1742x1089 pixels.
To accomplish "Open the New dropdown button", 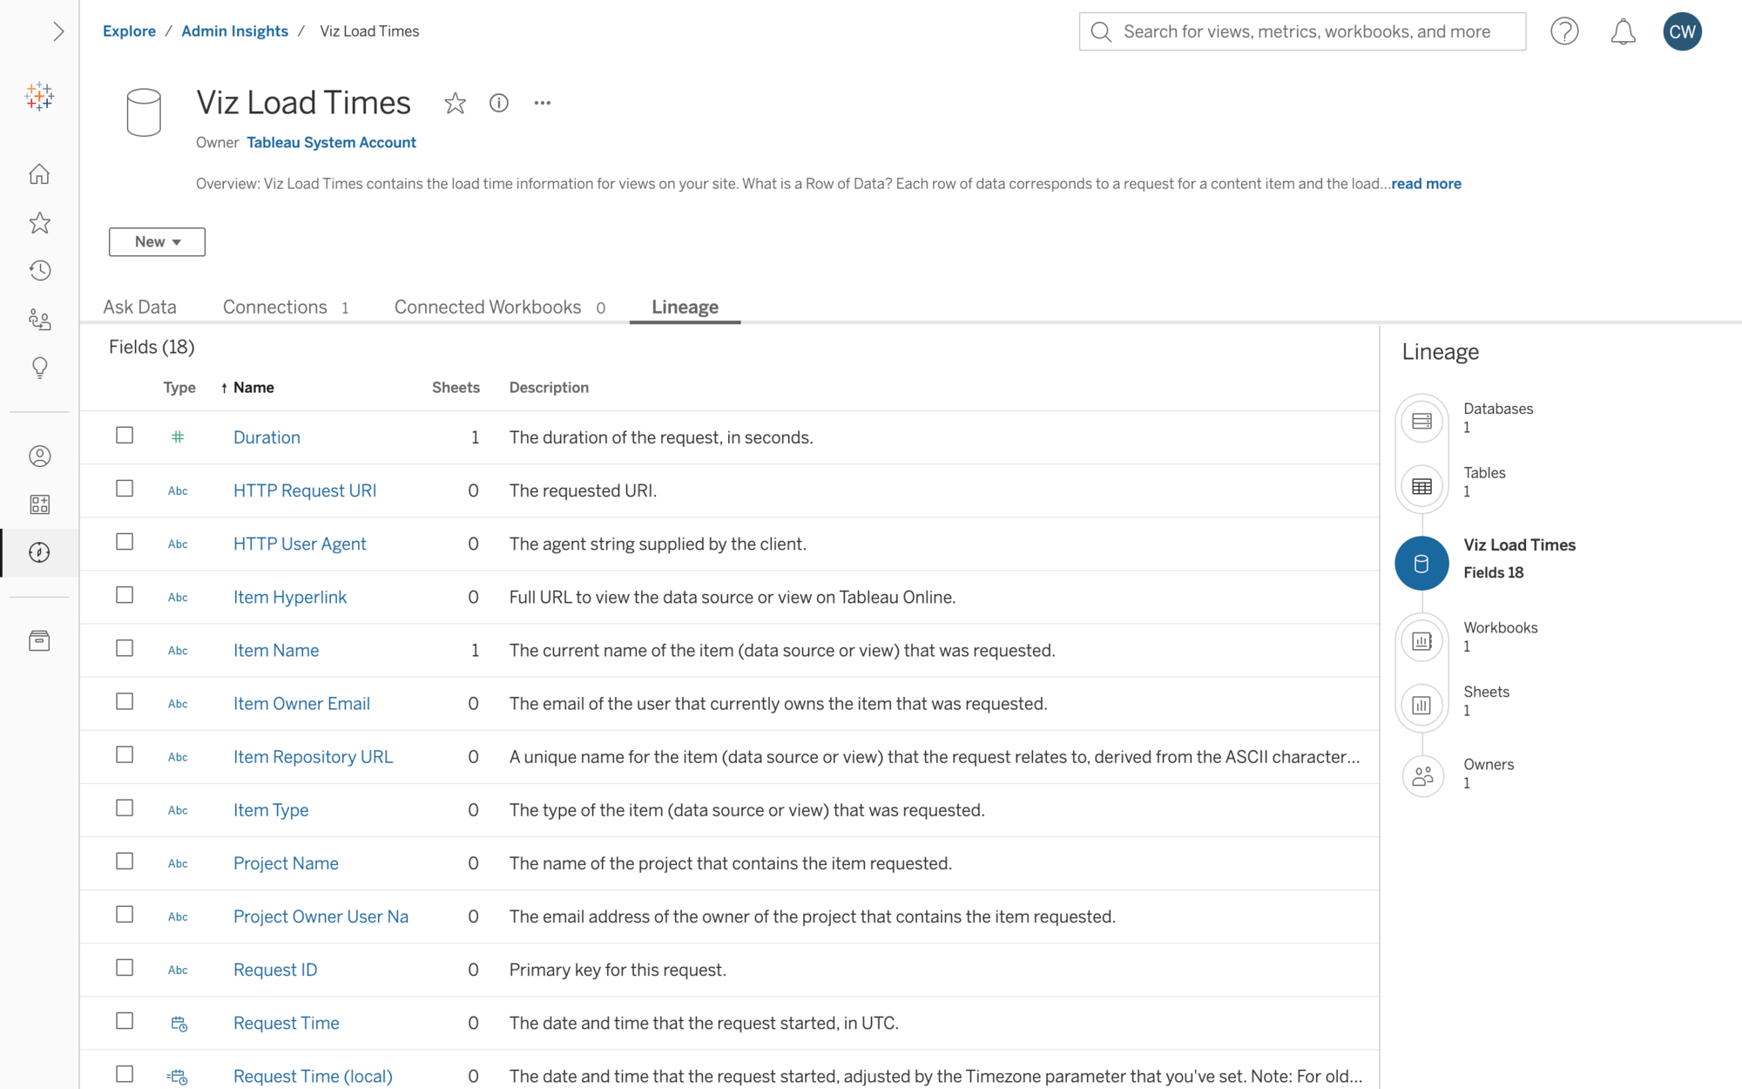I will coord(157,241).
